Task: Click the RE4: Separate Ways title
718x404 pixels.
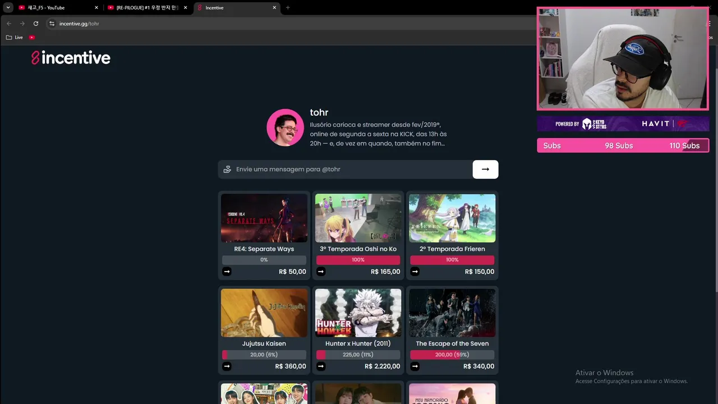Action: tap(264, 249)
